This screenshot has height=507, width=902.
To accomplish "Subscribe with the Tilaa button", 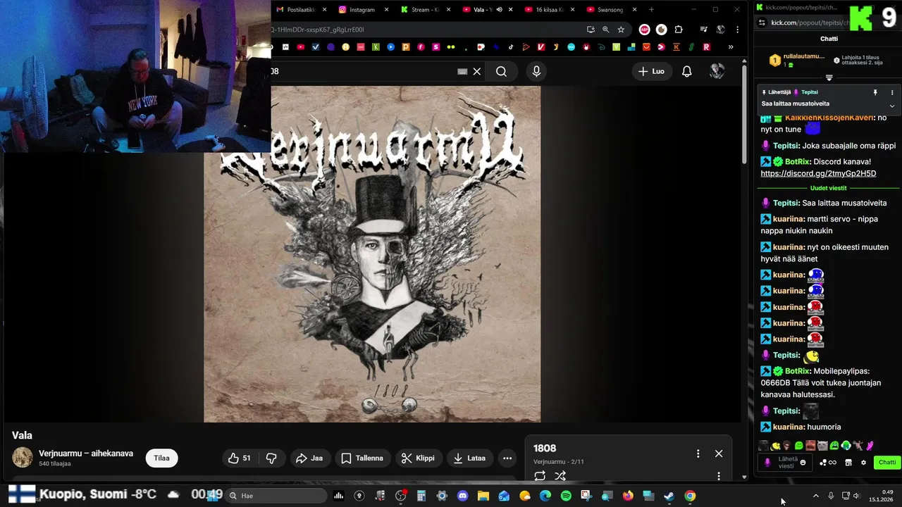I will click(161, 458).
